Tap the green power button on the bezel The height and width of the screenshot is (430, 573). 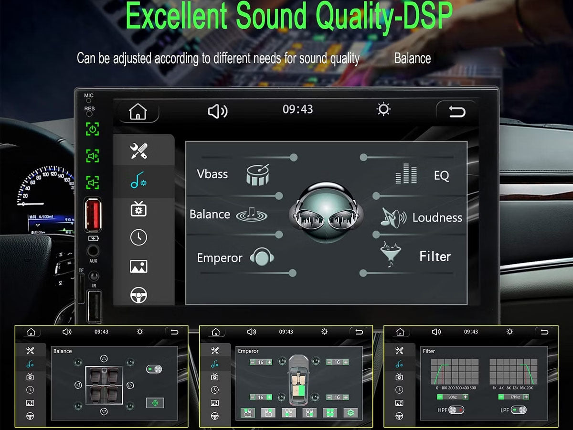[92, 129]
